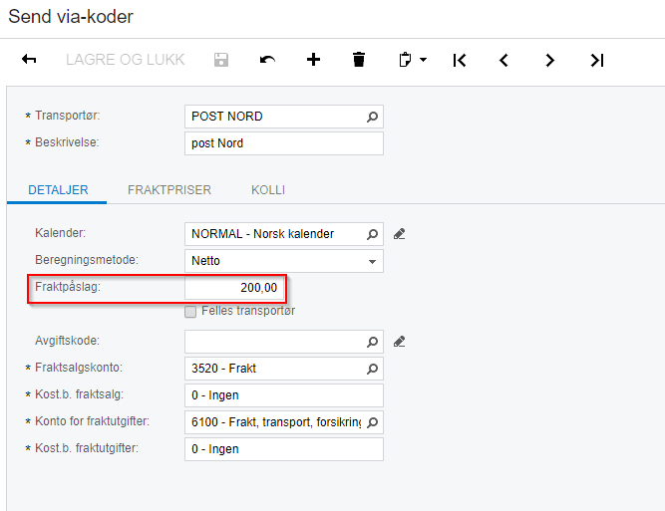The image size is (665, 511).
Task: Click the save disk icon button
Action: 221,60
